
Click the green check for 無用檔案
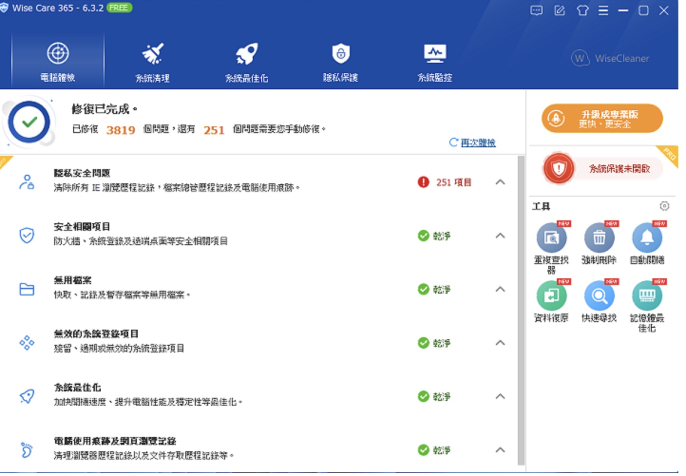[x=423, y=289]
